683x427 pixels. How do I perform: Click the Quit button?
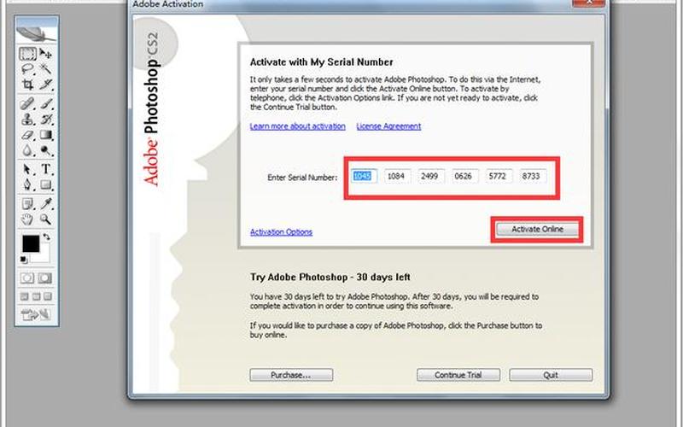coord(551,375)
